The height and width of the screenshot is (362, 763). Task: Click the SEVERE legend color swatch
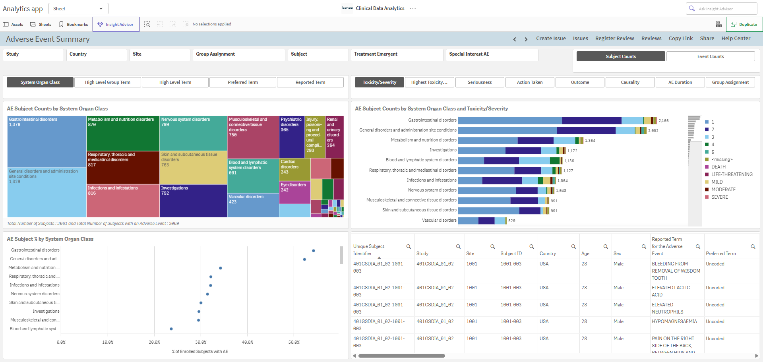click(x=707, y=197)
